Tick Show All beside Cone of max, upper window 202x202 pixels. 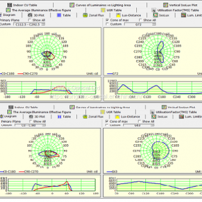140,20
